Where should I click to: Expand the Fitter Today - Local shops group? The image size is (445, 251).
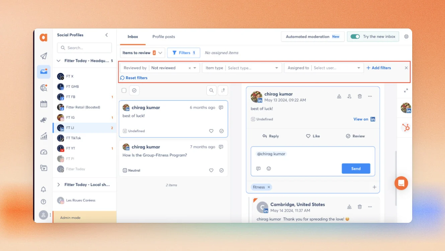59,185
